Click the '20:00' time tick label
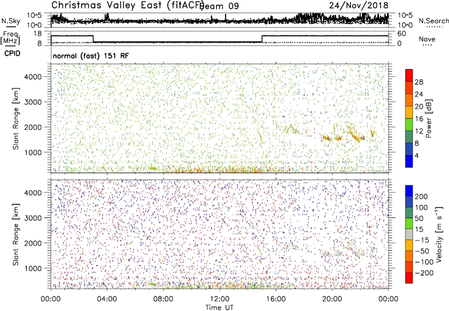 pyautogui.click(x=332, y=299)
